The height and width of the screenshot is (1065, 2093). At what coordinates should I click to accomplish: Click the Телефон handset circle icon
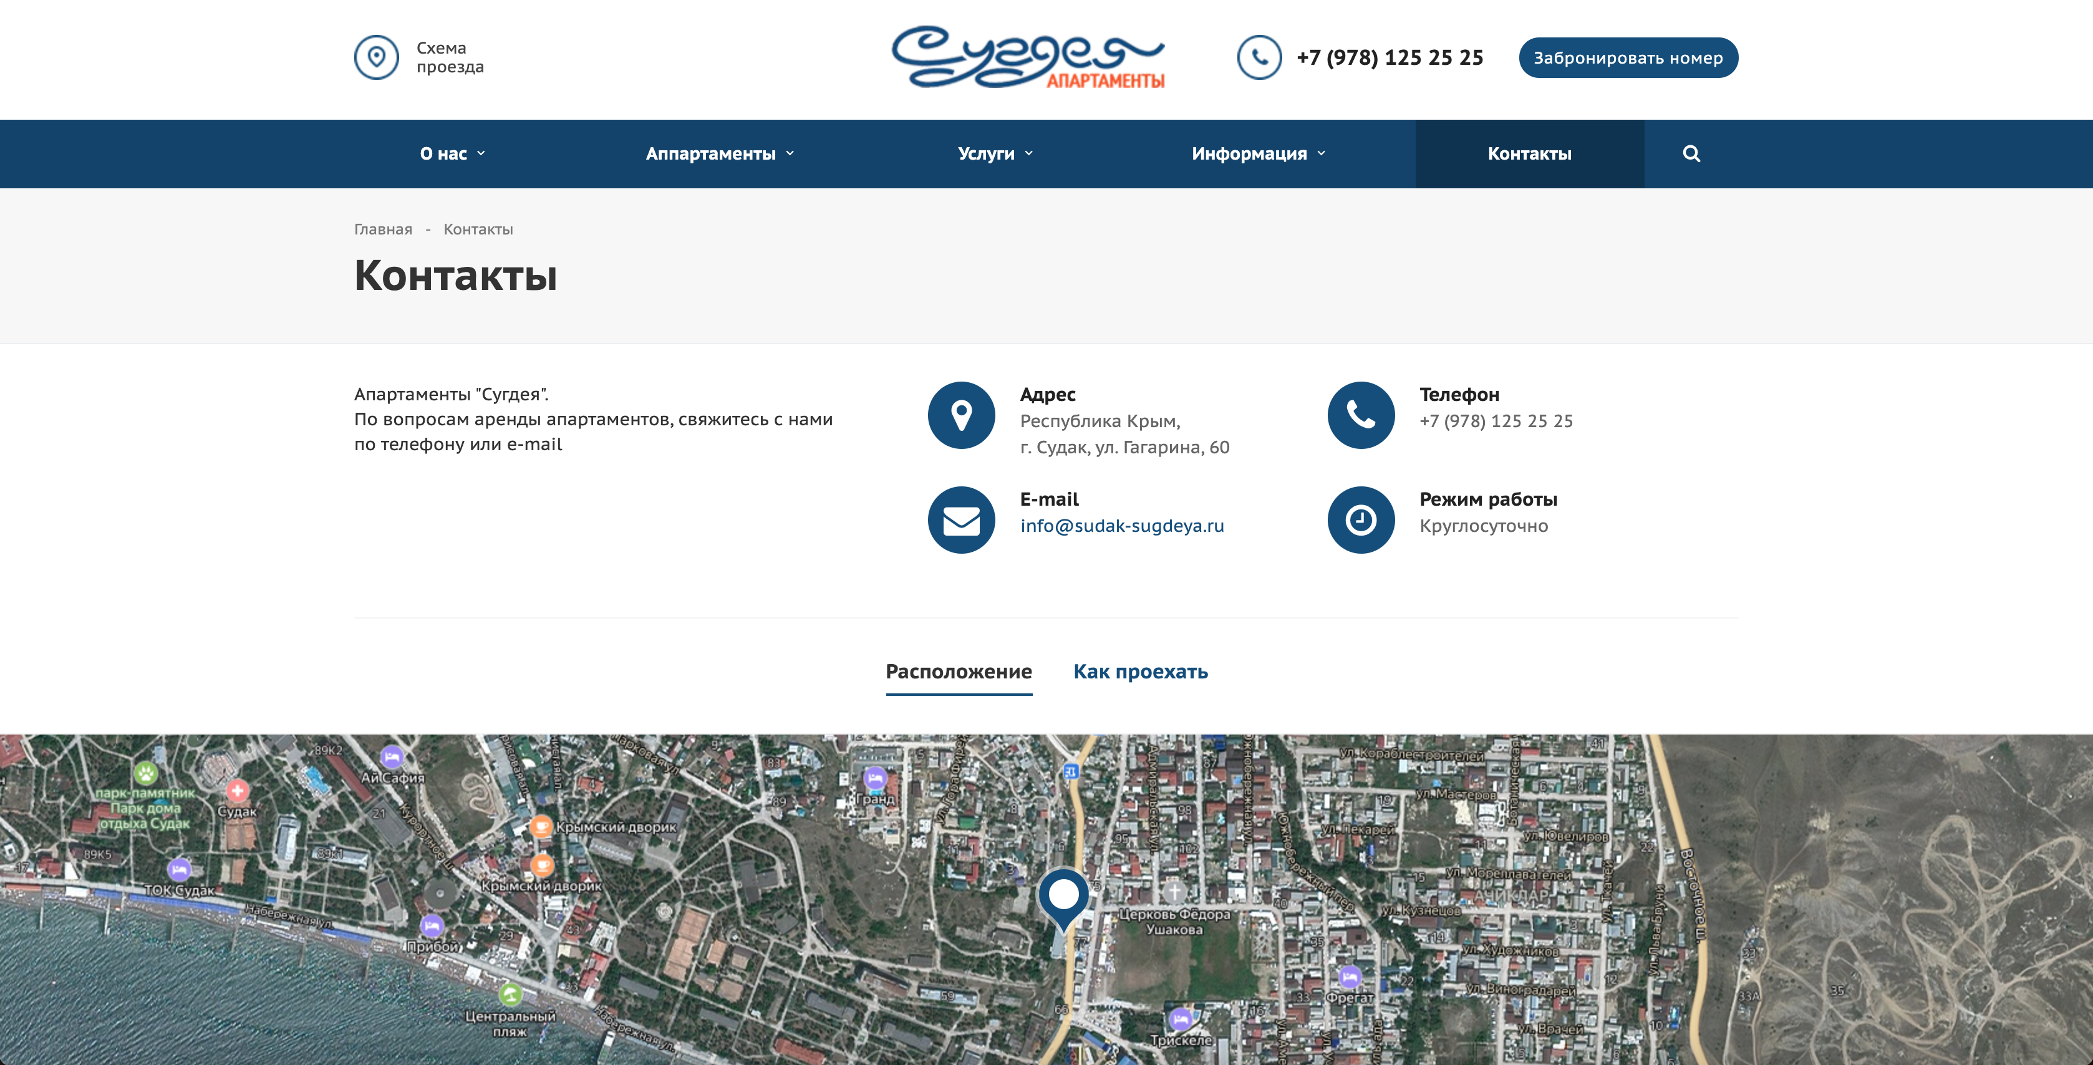coord(1361,415)
